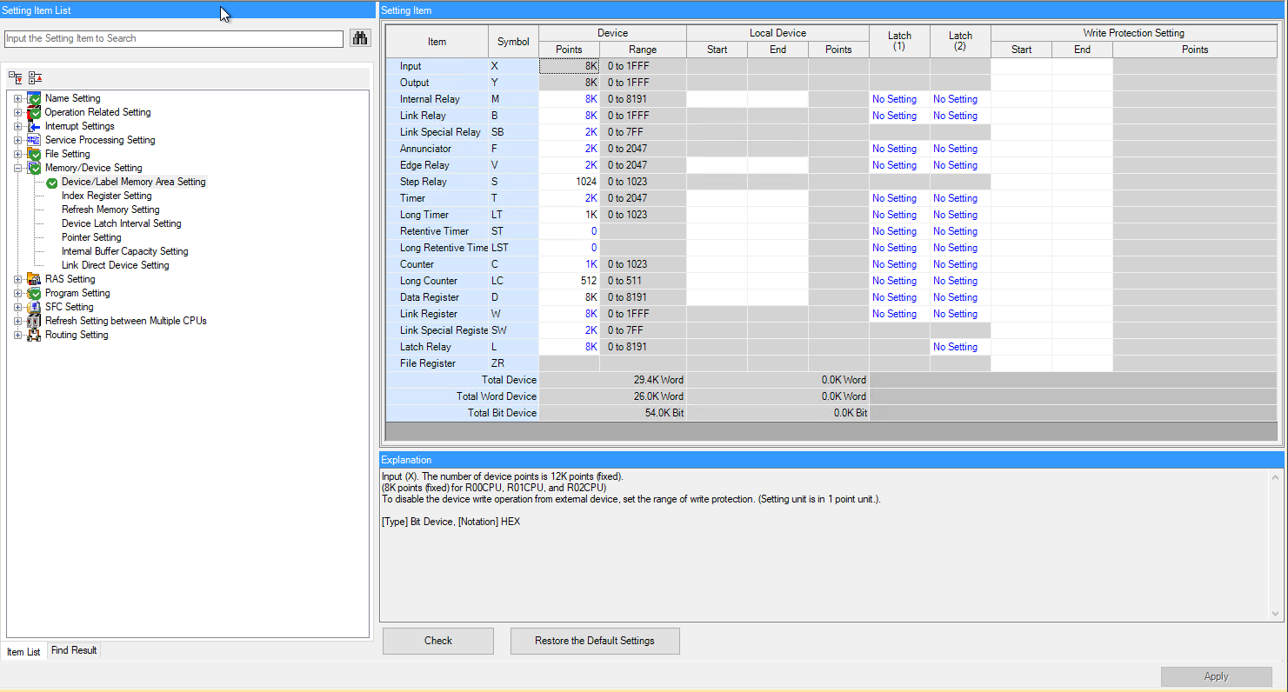Screen dimensions: 1288x692
Task: Click Output row write protection End cell
Action: pyautogui.click(x=1083, y=83)
